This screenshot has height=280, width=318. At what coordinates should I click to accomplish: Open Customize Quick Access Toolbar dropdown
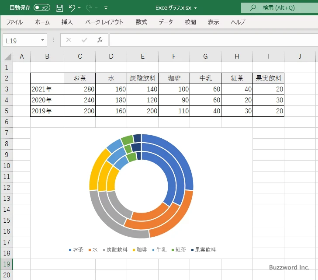106,8
